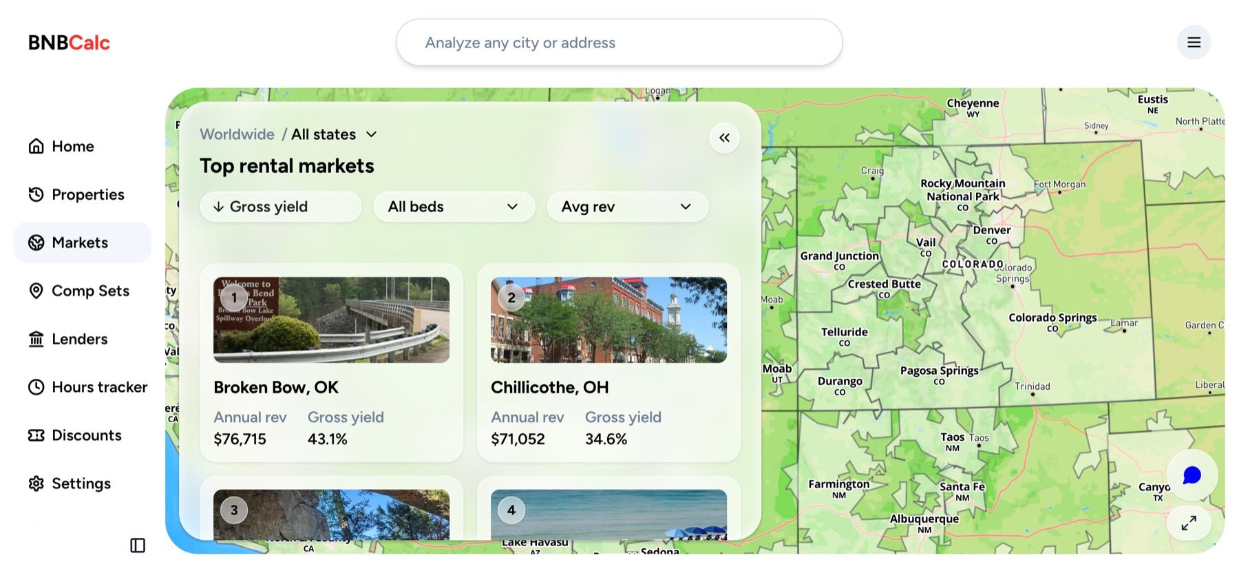
Task: Click Broken Bow gross yield 43.1%
Action: pos(327,439)
